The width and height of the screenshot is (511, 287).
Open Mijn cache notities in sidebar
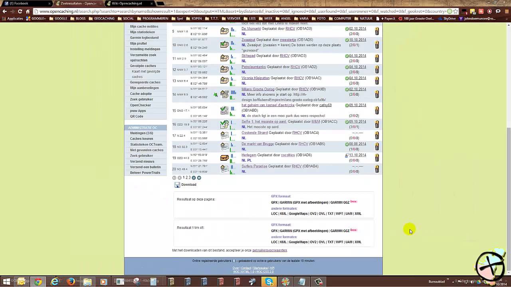[144, 26]
